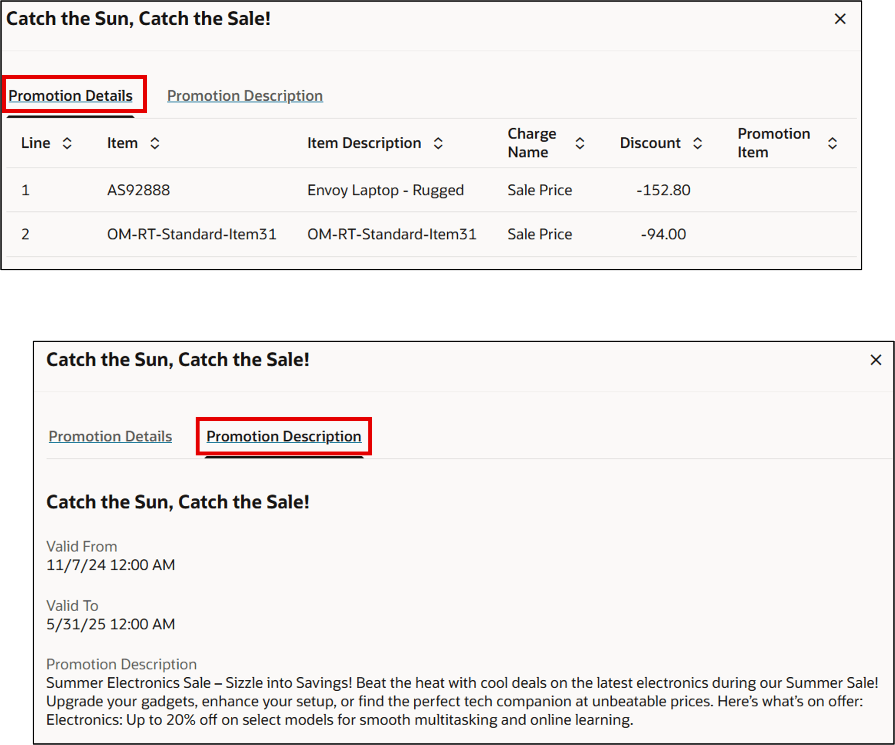
Task: Open Promotion Details tab in upper dialog
Action: (70, 96)
